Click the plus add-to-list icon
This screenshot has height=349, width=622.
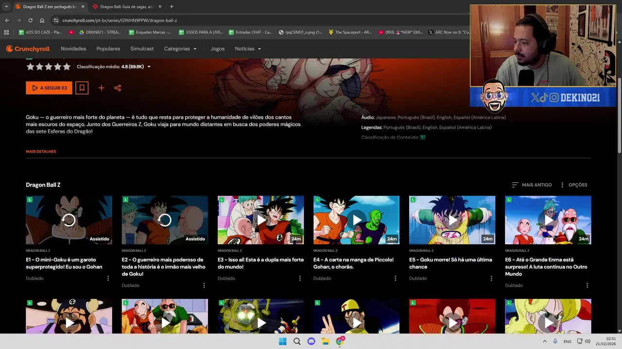pos(101,88)
